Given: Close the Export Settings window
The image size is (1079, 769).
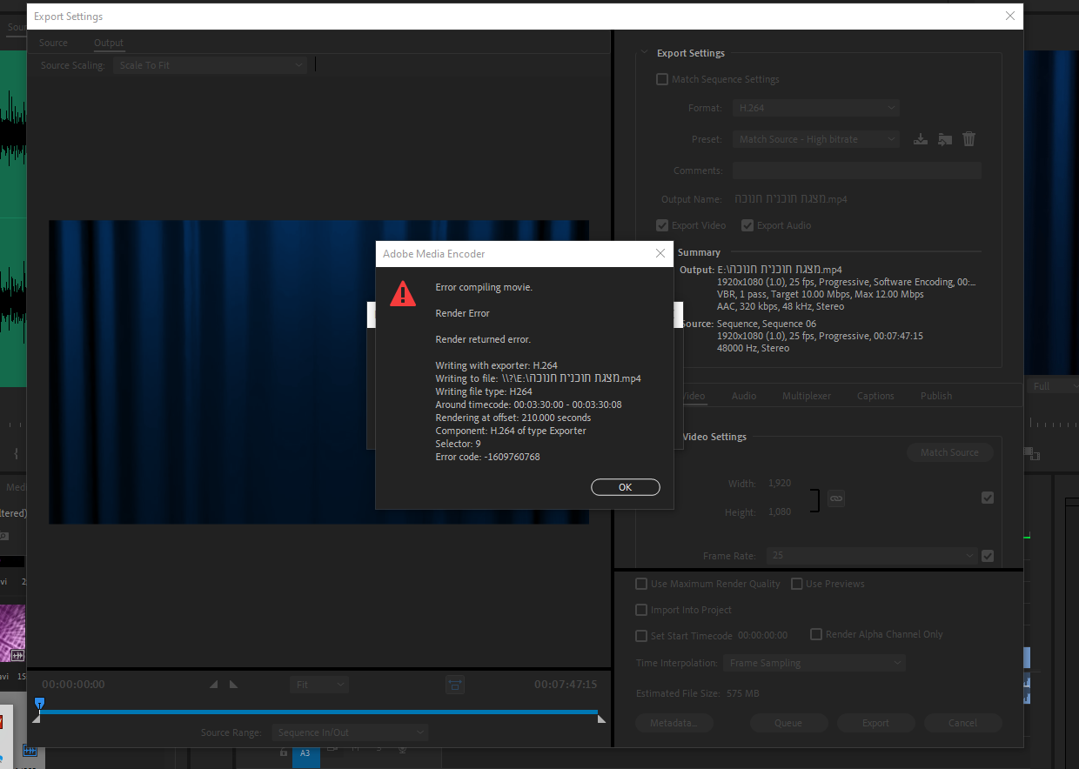Looking at the screenshot, I should pos(1009,16).
